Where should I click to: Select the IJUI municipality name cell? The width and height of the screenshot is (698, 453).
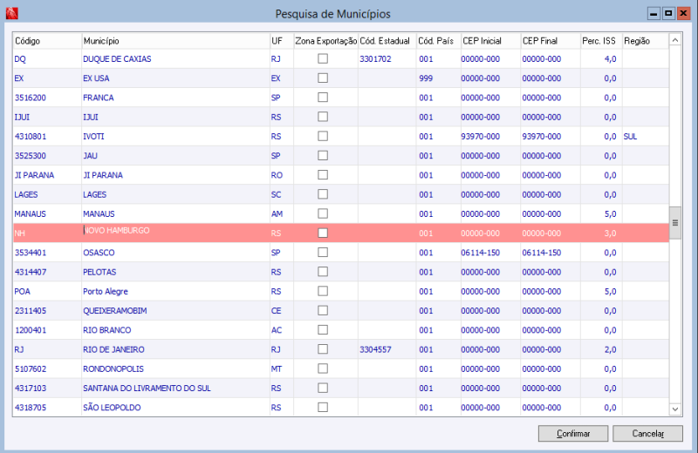tap(176, 117)
